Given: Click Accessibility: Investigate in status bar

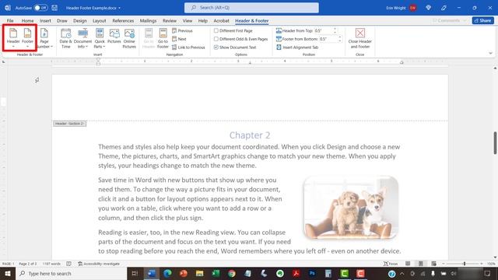Looking at the screenshot, I should pos(99,264).
